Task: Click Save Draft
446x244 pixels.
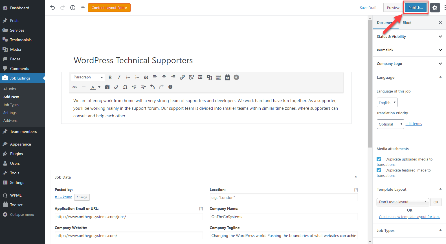Action: [368, 8]
